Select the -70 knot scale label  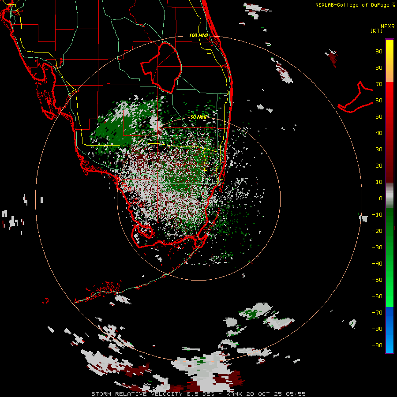377,313
